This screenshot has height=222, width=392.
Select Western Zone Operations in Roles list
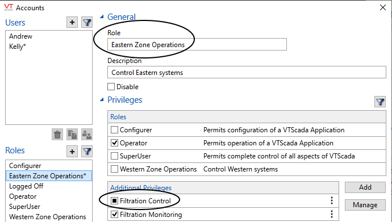click(x=48, y=217)
